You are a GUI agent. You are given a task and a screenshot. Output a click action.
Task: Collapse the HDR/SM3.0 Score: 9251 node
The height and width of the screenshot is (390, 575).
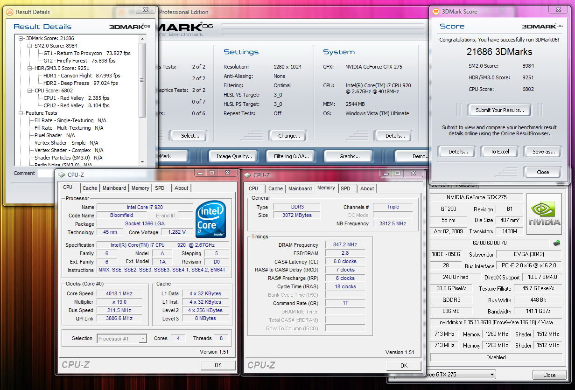(x=29, y=68)
